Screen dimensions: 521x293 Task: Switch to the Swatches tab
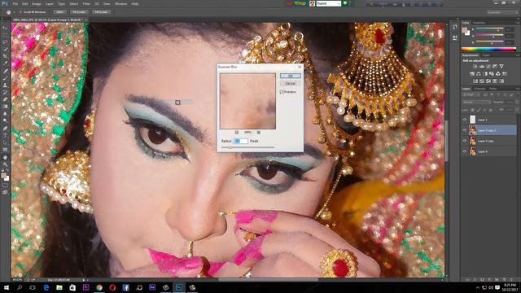479,23
